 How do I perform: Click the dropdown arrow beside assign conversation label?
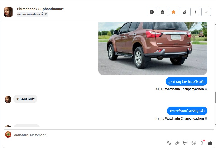point(46,14)
